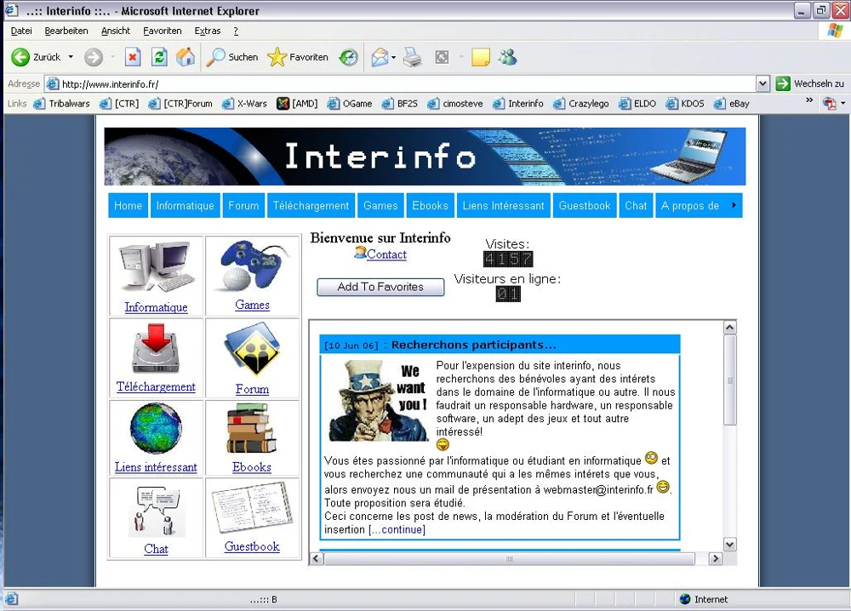Print the page with printer icon

click(x=413, y=57)
